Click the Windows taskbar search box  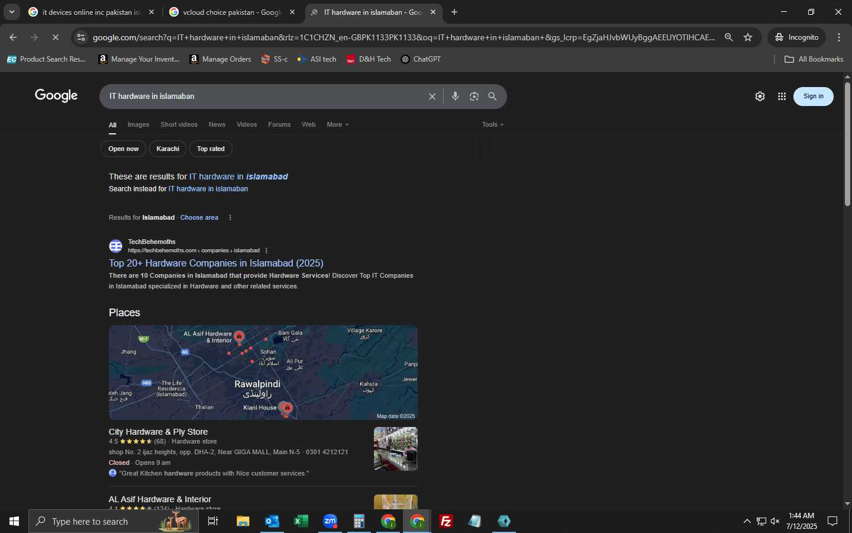pyautogui.click(x=114, y=521)
